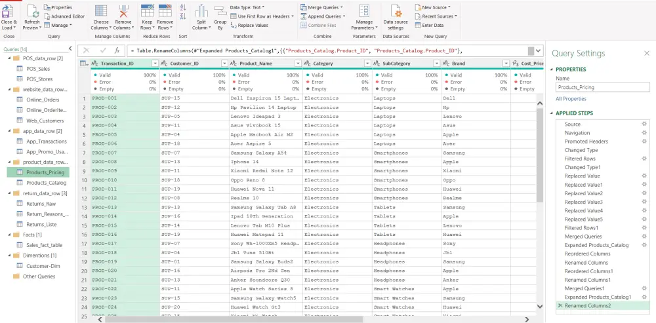Open the New Source dropdown
Viewport: 656px width, 323px height.
(x=432, y=7)
